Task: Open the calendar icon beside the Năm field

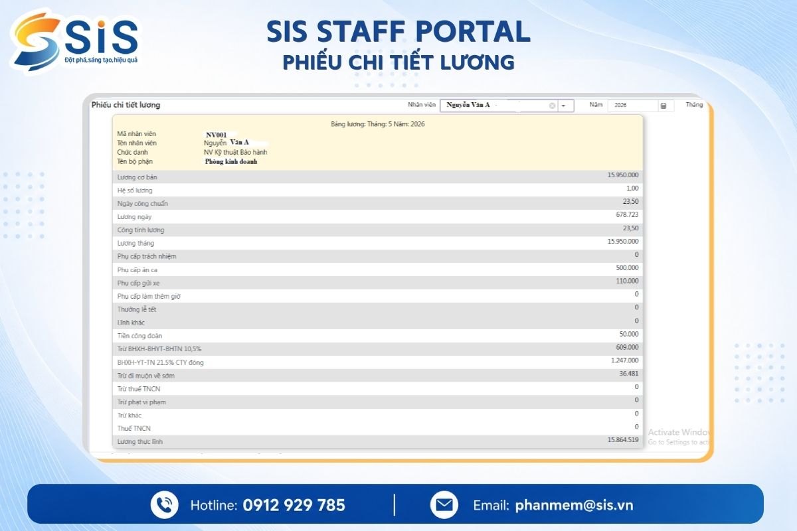Action: click(x=663, y=106)
